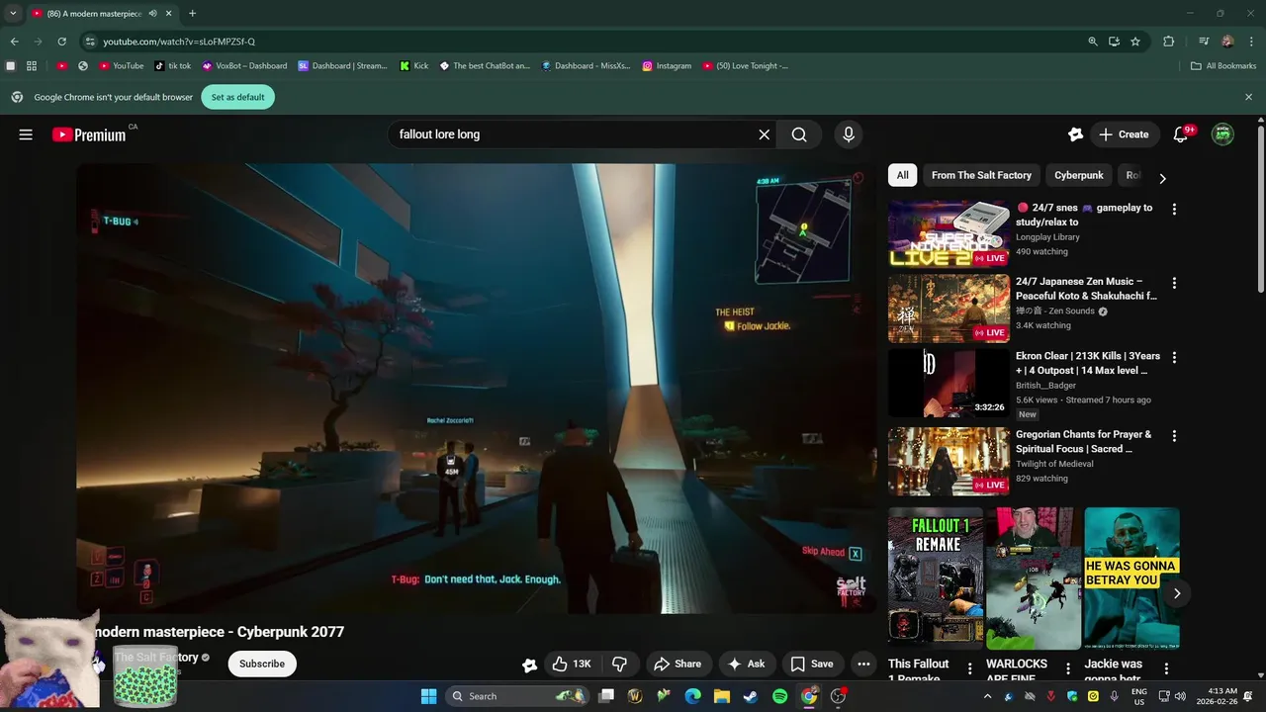Image resolution: width=1266 pixels, height=712 pixels.
Task: Open HE WAS GONNA BETRAY YOU short
Action: (1131, 578)
